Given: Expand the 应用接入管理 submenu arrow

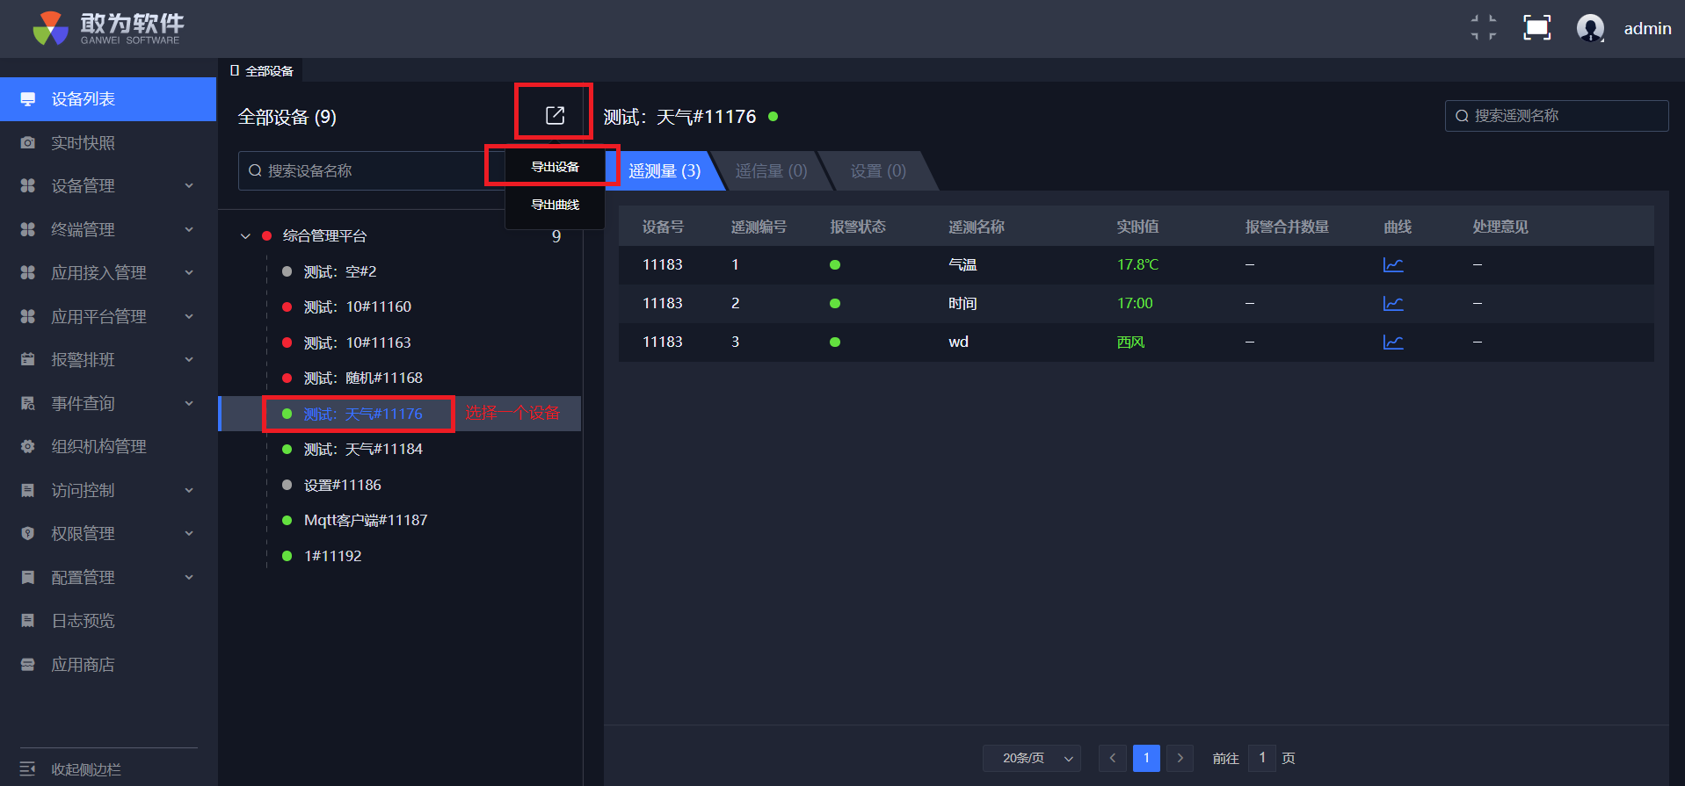Looking at the screenshot, I should 189,273.
